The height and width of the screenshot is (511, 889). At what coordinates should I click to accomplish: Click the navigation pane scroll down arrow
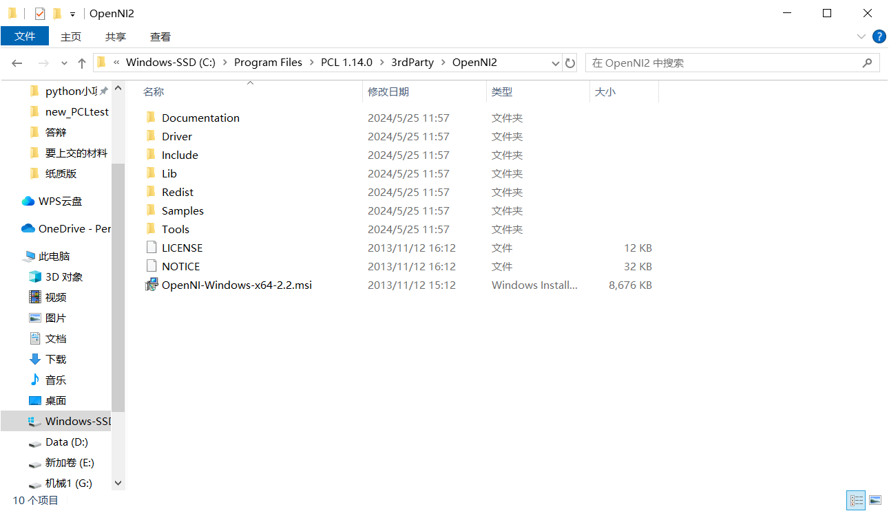[x=118, y=483]
